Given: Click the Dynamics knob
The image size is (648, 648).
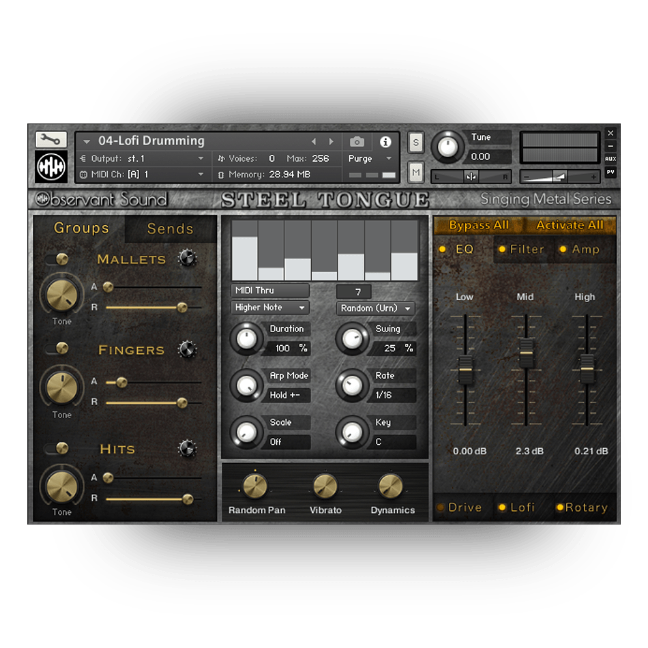Looking at the screenshot, I should click(x=391, y=486).
